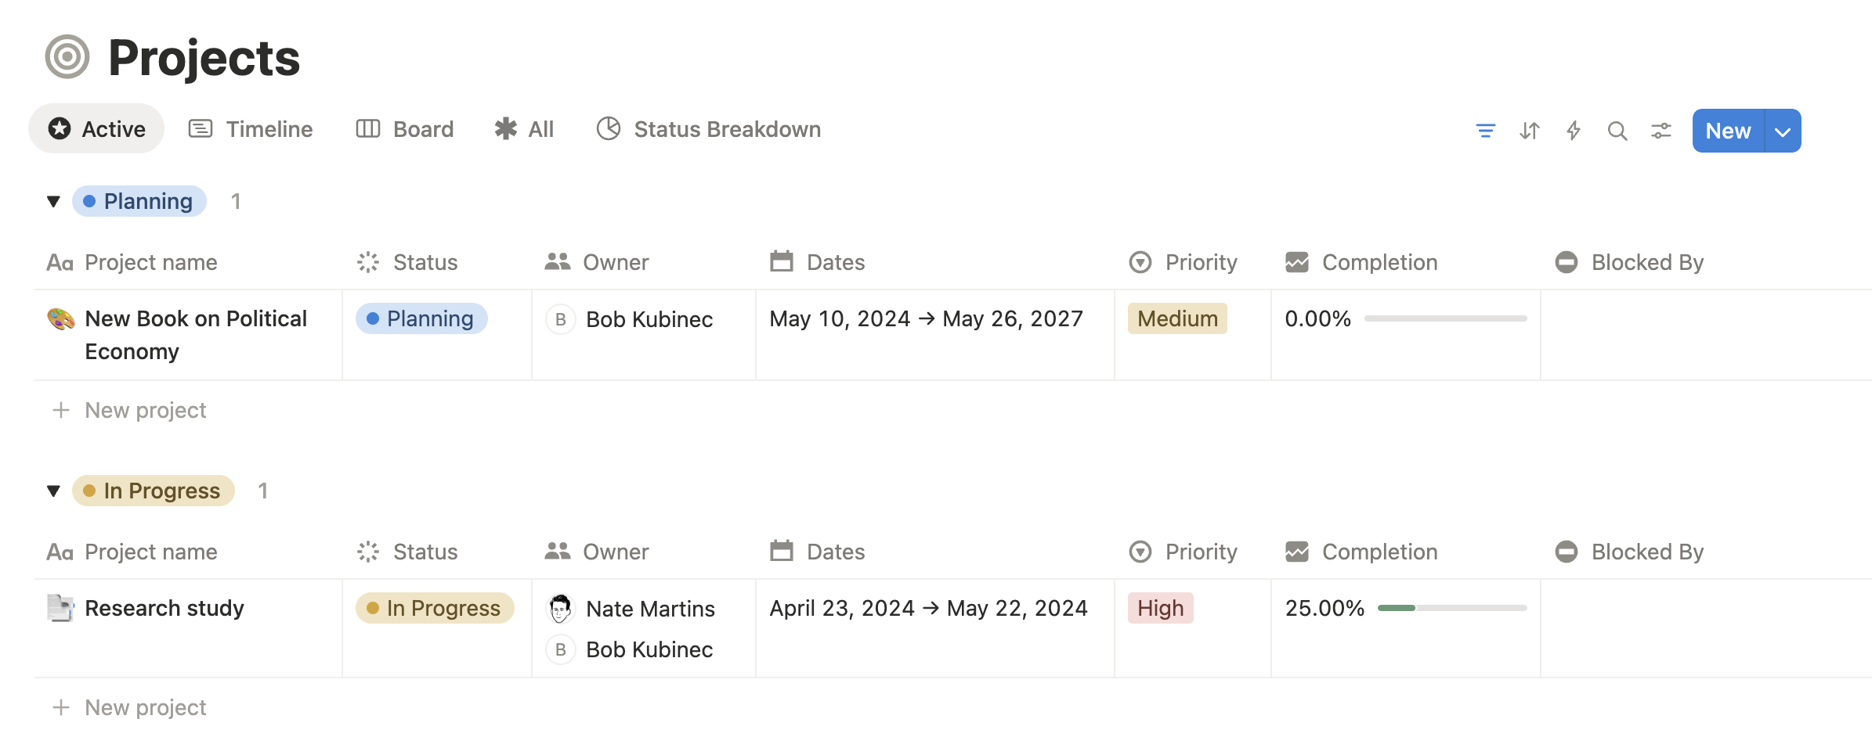Open the filter icon in toolbar
This screenshot has height=748, width=1872.
click(1485, 131)
